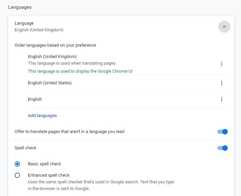Click the Languages page section heading

tap(20, 7)
